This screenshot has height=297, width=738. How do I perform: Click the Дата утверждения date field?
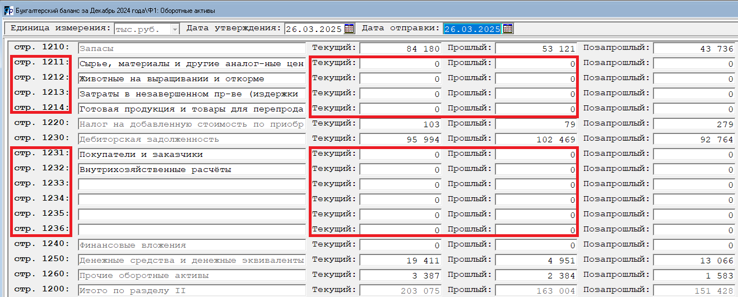314,29
